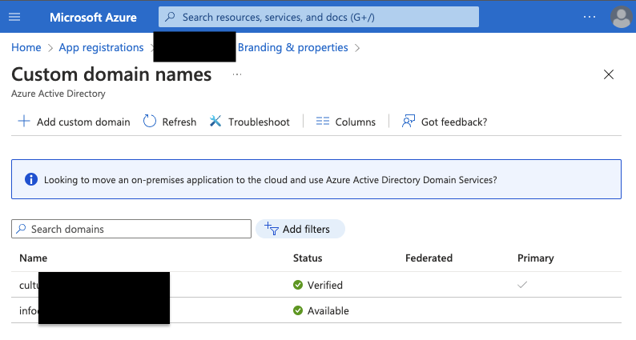This screenshot has height=340, width=636.
Task: Click the Primary checkmark in the first row
Action: (522, 285)
